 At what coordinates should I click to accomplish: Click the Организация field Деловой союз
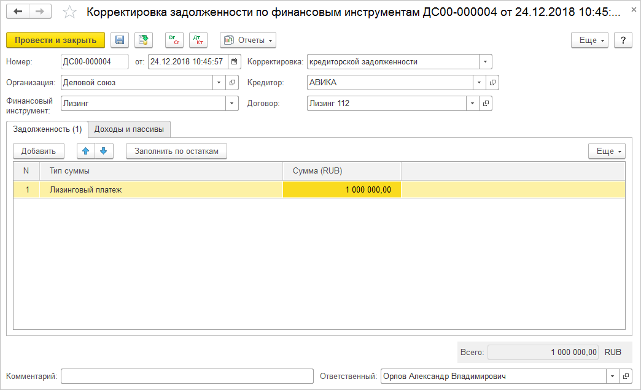(137, 83)
